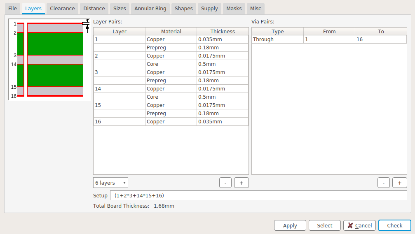
Task: Select the Supply tab
Action: tap(209, 8)
